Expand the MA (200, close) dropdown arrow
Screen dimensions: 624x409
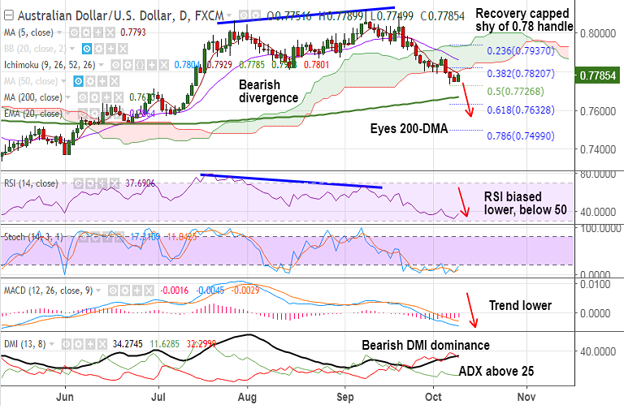point(68,97)
